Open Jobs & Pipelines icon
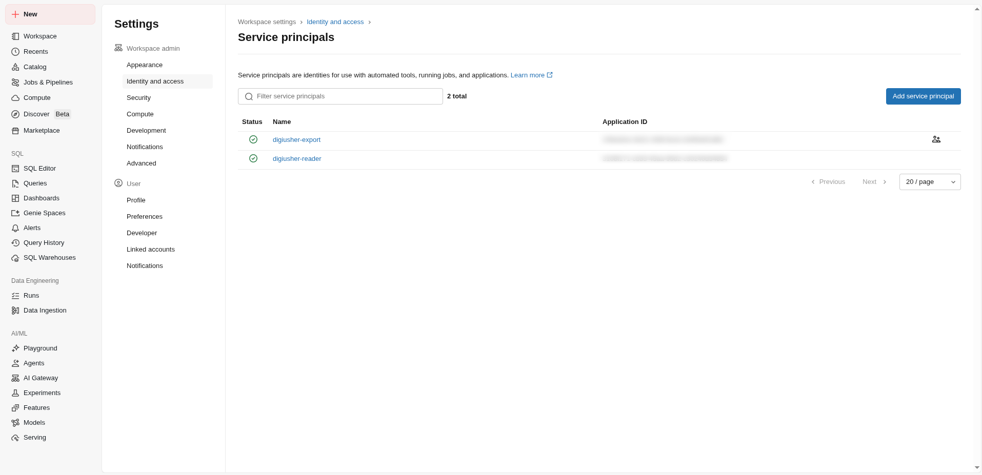This screenshot has width=982, height=475. click(x=15, y=82)
